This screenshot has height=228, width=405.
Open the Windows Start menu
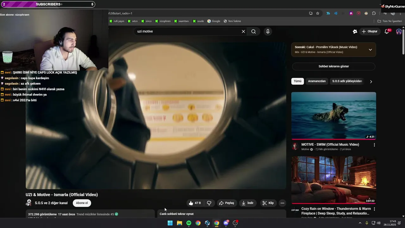(170, 223)
